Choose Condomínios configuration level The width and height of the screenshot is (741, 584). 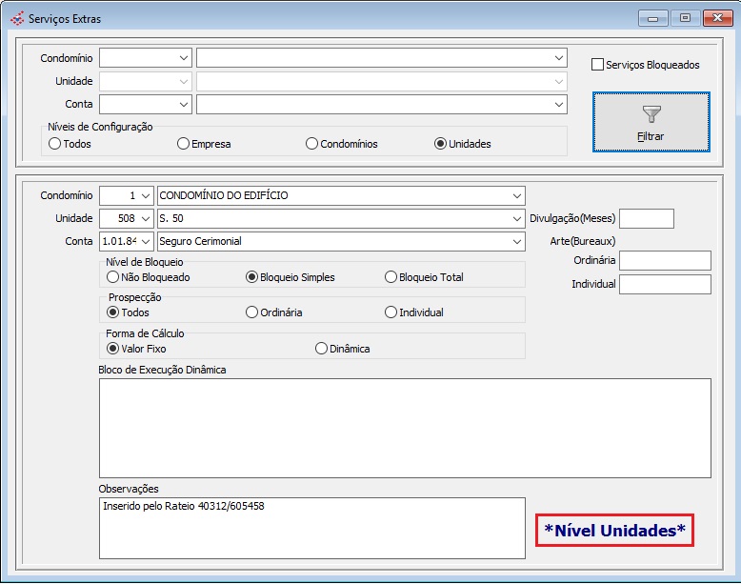click(x=311, y=144)
